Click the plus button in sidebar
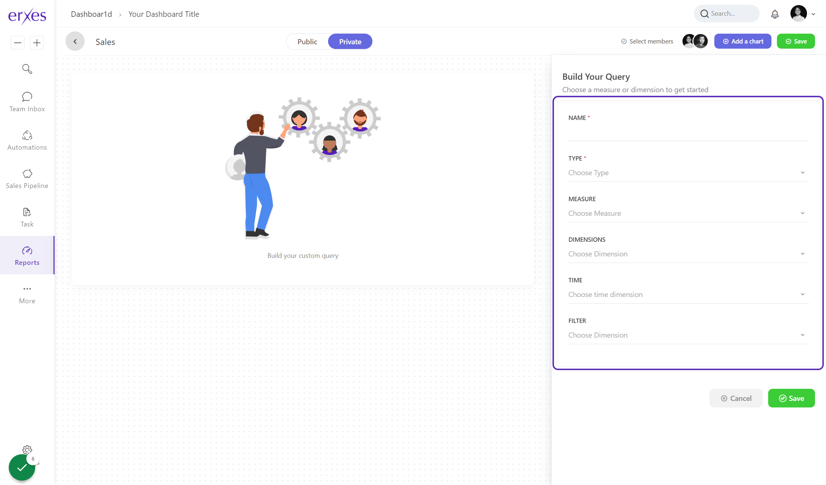Image resolution: width=826 pixels, height=485 pixels. [37, 43]
